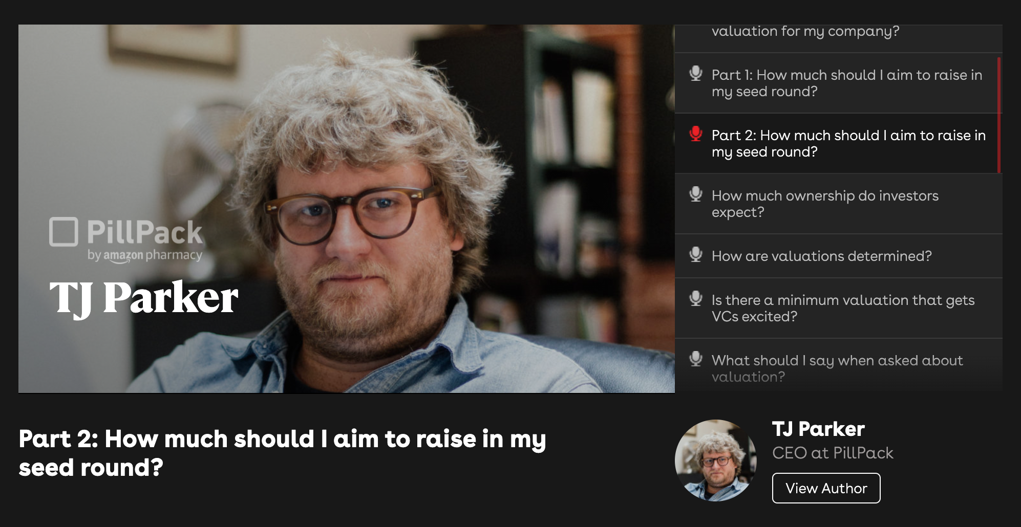Image resolution: width=1021 pixels, height=527 pixels.
Task: Click microphone icon beside ownership investors question
Action: click(x=696, y=194)
